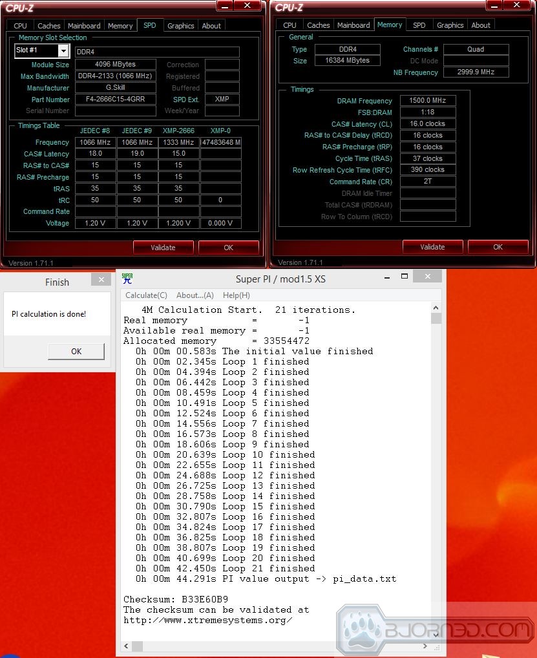
Task: Click the Module Size field showing 4096 MBytes
Action: coord(116,64)
